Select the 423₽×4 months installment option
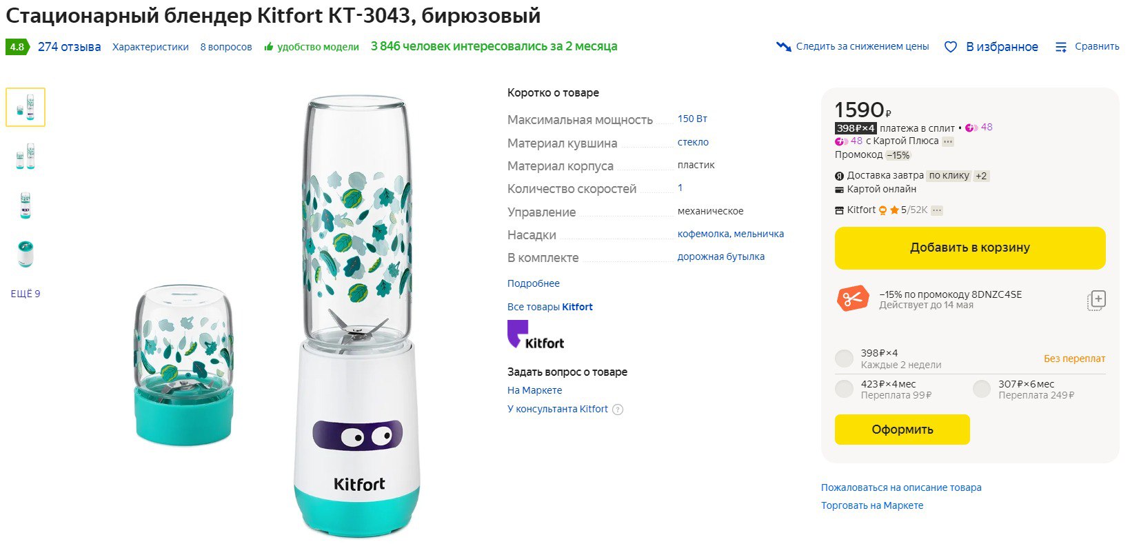This screenshot has height=544, width=1130. tap(844, 390)
